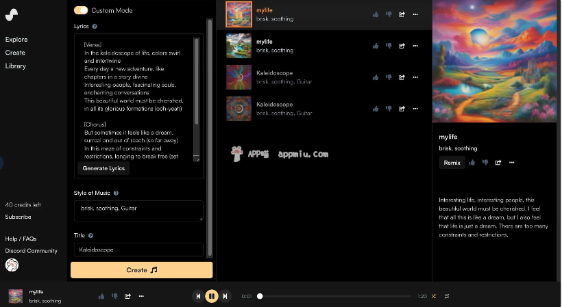Open more options for the last Kaleidoscope track
This screenshot has height=307, width=562.
coord(415,109)
